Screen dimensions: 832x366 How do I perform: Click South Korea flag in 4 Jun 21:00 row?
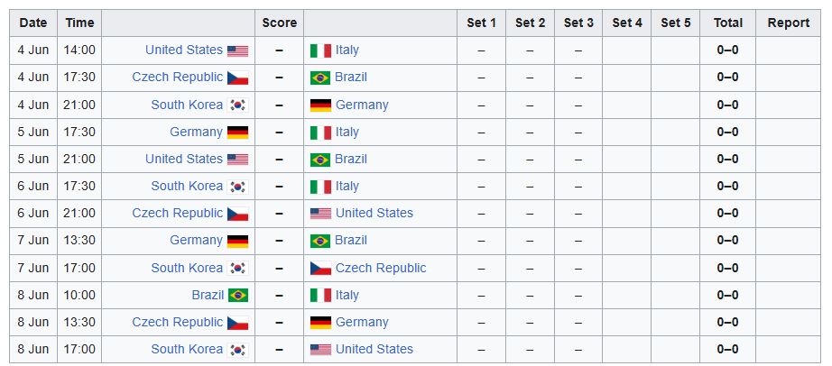(x=237, y=105)
